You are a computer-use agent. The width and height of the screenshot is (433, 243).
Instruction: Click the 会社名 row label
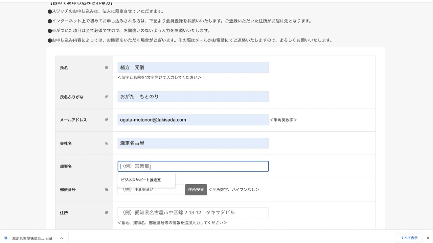coord(66,143)
